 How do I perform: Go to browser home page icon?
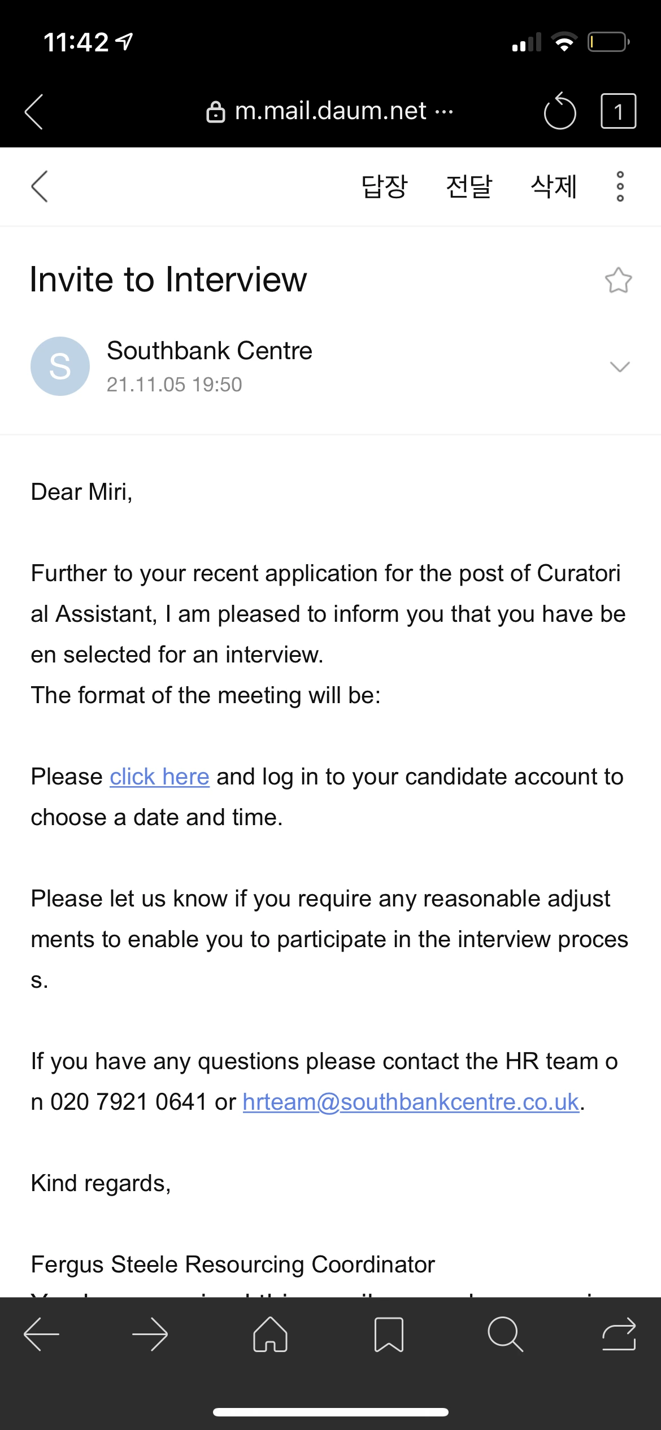[x=271, y=1334]
